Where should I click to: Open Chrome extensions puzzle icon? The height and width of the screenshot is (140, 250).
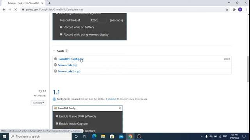click(234, 9)
